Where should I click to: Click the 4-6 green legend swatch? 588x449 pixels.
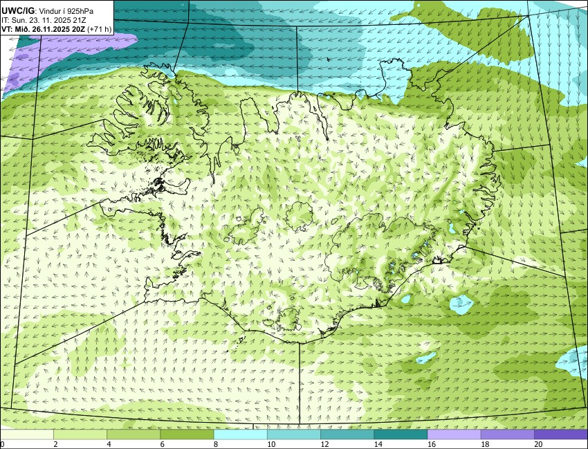[134, 434]
